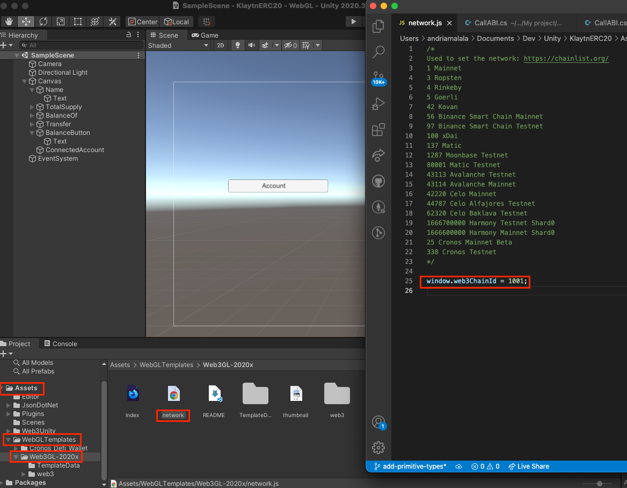Toggle scene grid visibility icon

pos(306,45)
